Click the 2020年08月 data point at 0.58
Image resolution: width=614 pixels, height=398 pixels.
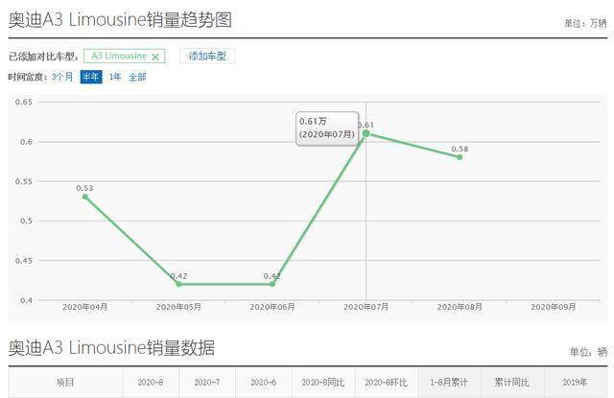tap(460, 157)
